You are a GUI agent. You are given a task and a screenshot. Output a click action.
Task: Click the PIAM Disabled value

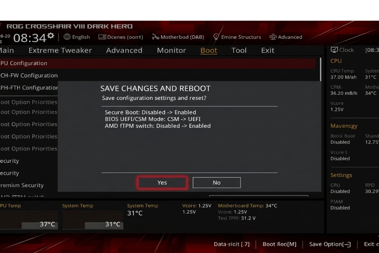(340, 208)
